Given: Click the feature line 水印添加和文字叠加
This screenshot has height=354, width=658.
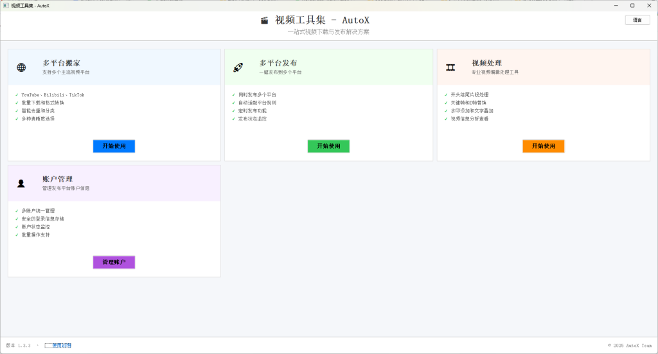Looking at the screenshot, I should (472, 110).
